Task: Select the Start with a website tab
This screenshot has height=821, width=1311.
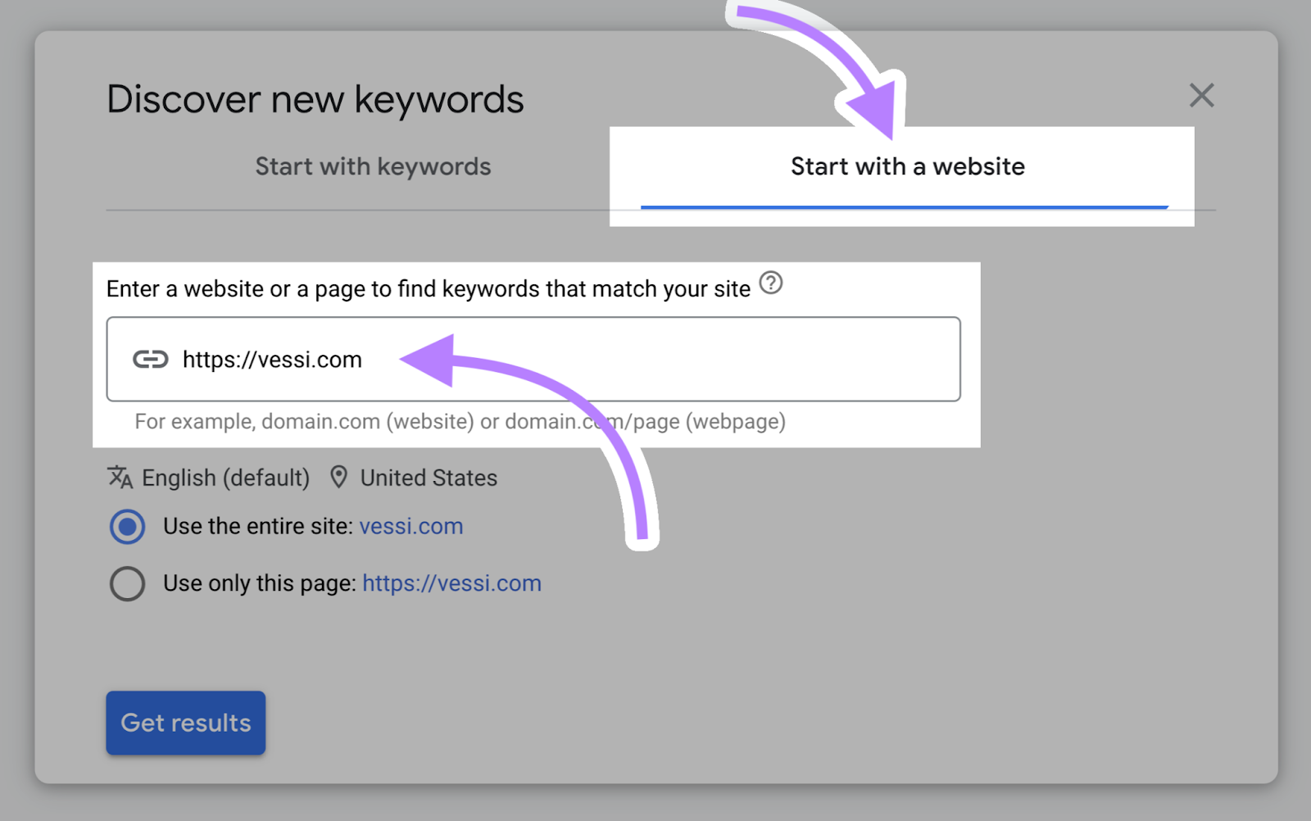Action: click(906, 166)
